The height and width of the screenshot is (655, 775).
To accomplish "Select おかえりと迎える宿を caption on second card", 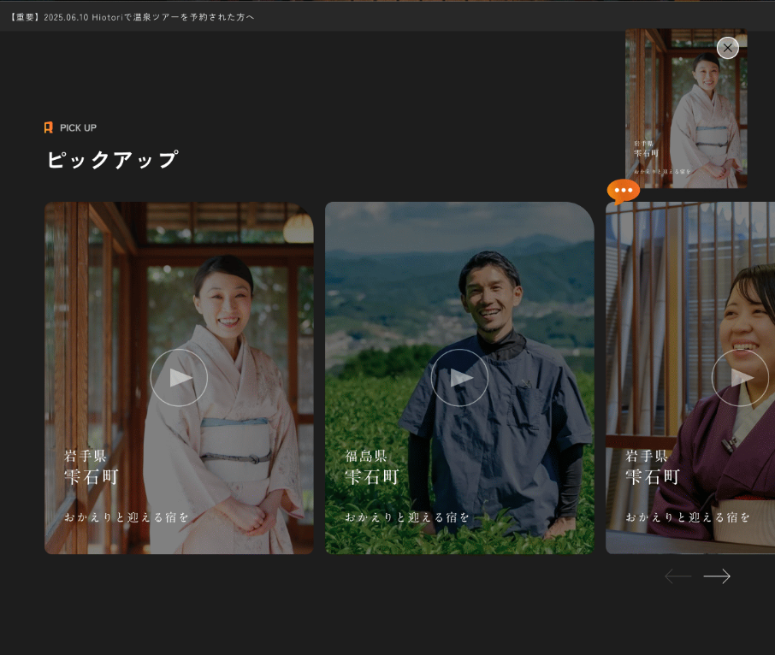I will click(x=407, y=517).
